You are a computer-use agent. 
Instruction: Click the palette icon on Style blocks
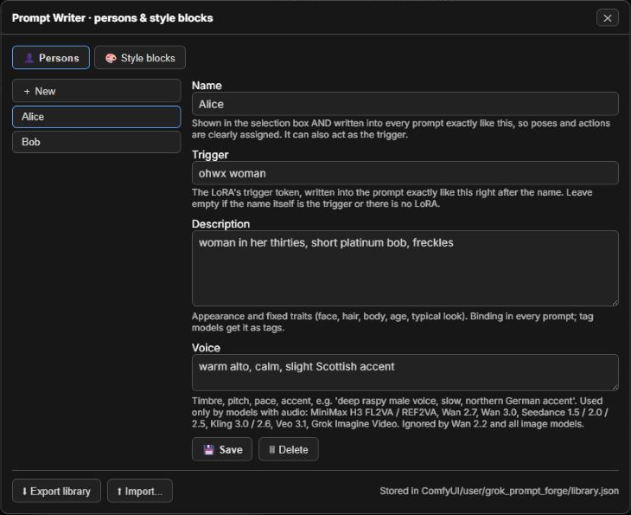(111, 58)
